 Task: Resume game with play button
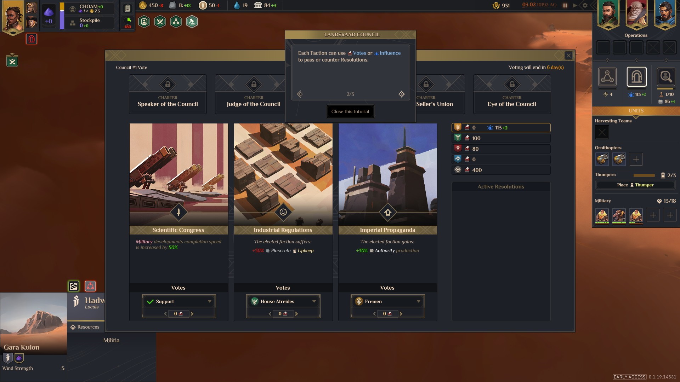[574, 5]
